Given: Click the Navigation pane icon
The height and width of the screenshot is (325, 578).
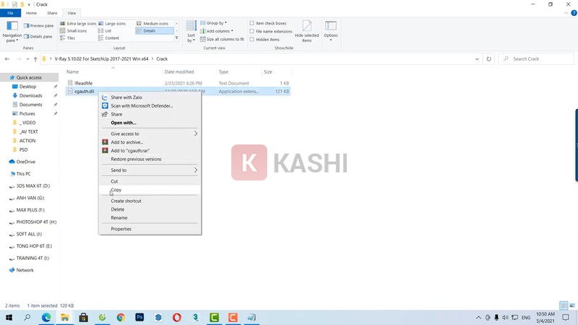Looking at the screenshot, I should (12, 27).
